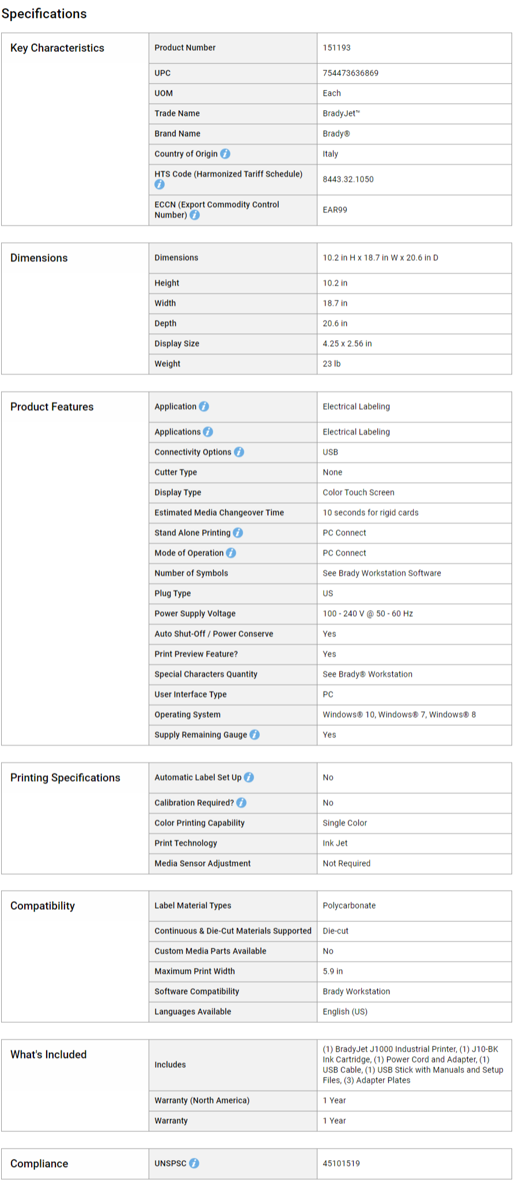Screen dimensions: 515x1182
Task: Click the Key Characteristics section heading
Action: click(57, 48)
